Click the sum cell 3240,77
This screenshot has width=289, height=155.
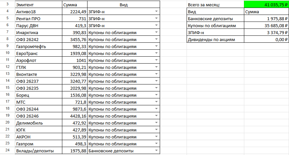(75, 81)
